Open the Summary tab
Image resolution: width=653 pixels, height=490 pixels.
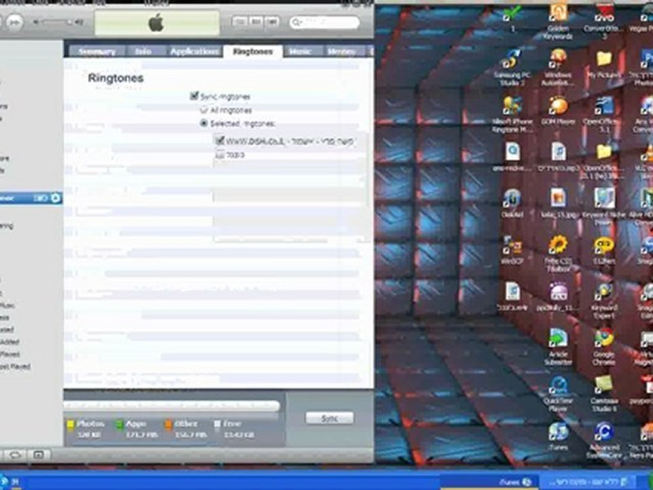pyautogui.click(x=97, y=52)
